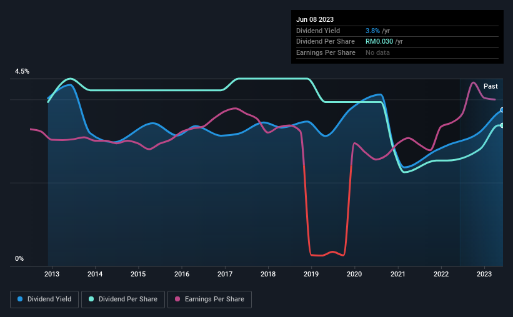513x317 pixels.
Task: Click the 2020 x-axis label
Action: 354,274
